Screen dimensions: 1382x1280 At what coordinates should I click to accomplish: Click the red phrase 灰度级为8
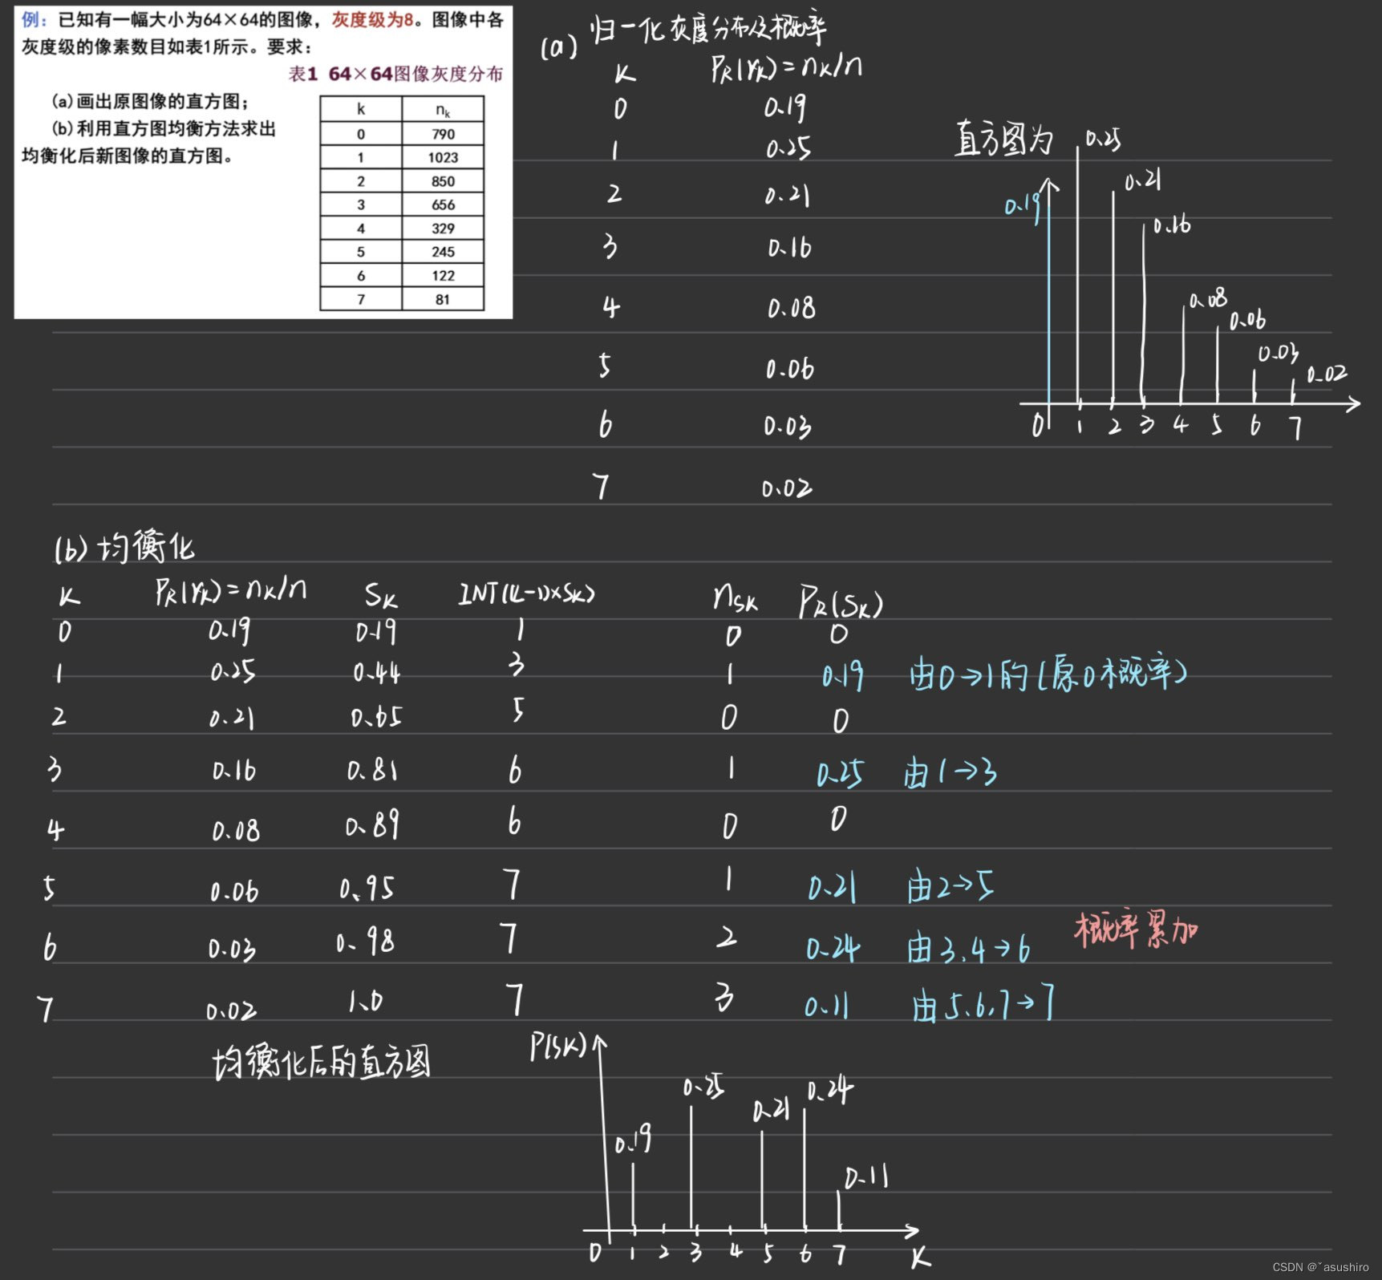point(373,20)
